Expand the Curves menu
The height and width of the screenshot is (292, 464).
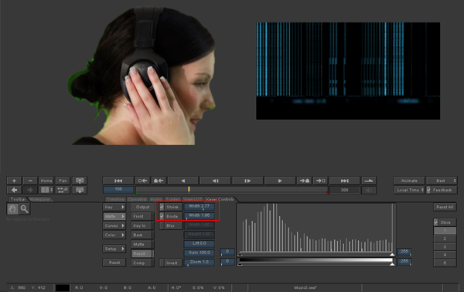114,225
